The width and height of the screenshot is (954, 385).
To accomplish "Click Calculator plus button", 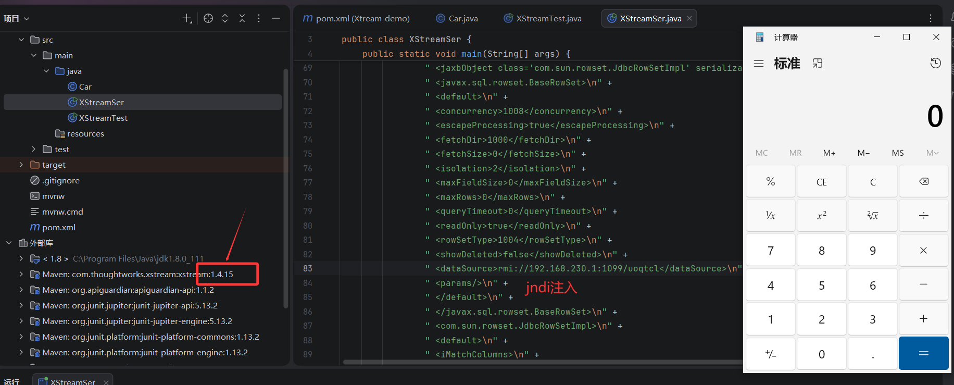I will click(x=924, y=319).
